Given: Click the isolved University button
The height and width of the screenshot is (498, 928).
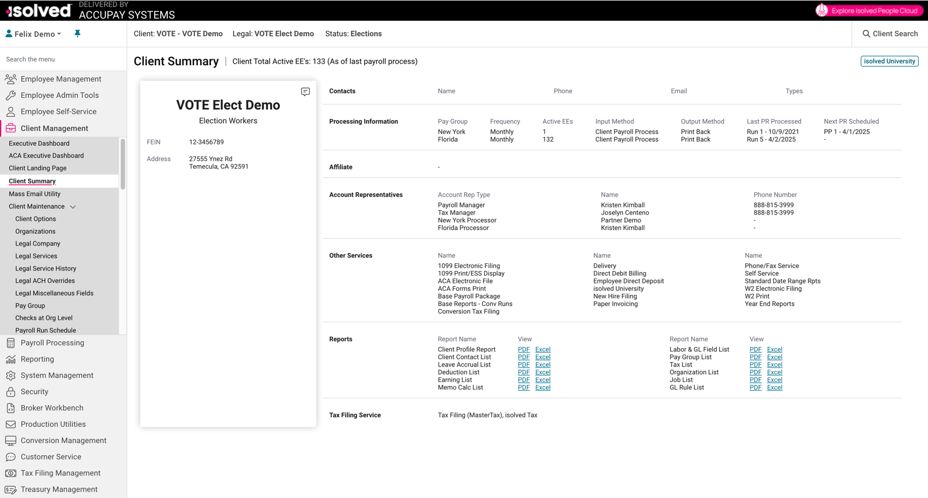Looking at the screenshot, I should pos(889,61).
